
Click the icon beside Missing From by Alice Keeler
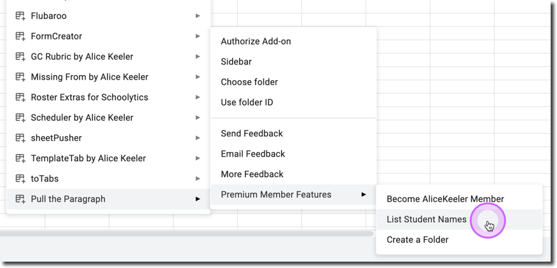20,77
